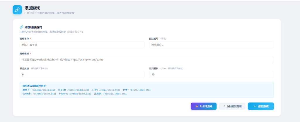Viewport: 300px width, 122px height.
Task: Click the path /Piano/index.html
Action: 140,90
